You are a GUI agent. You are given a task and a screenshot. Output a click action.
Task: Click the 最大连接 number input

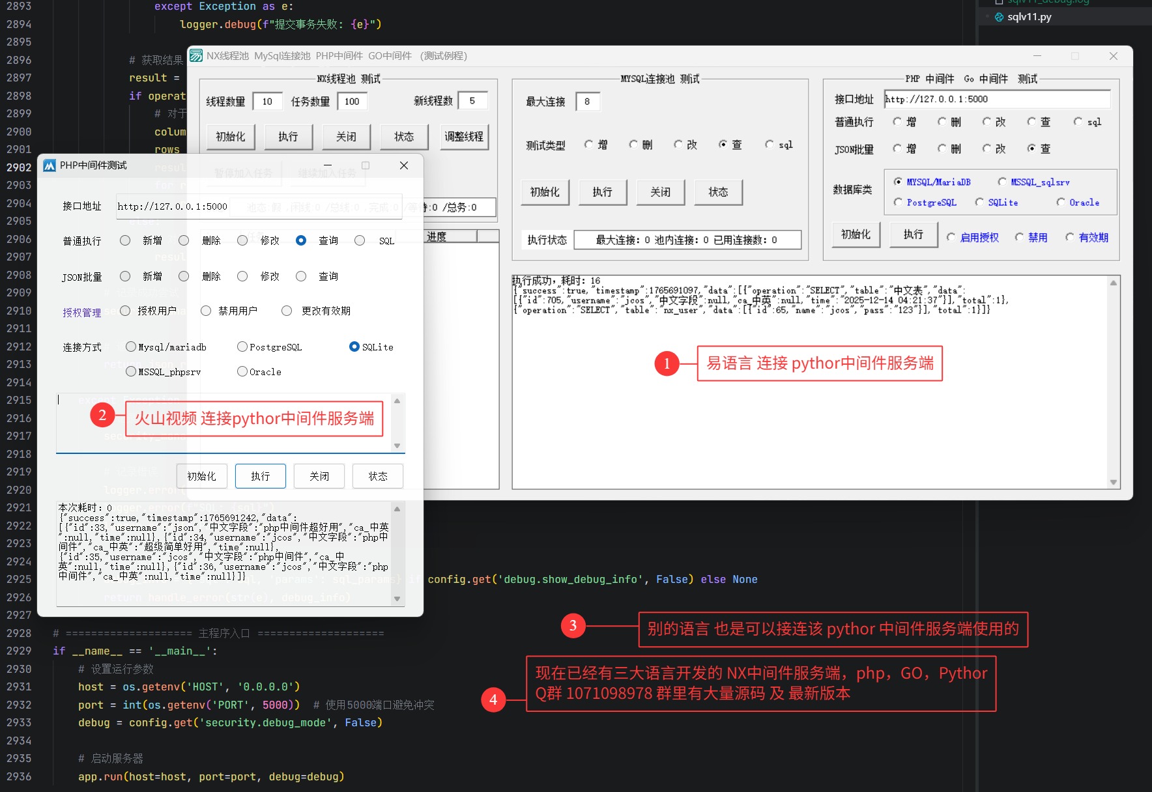587,102
